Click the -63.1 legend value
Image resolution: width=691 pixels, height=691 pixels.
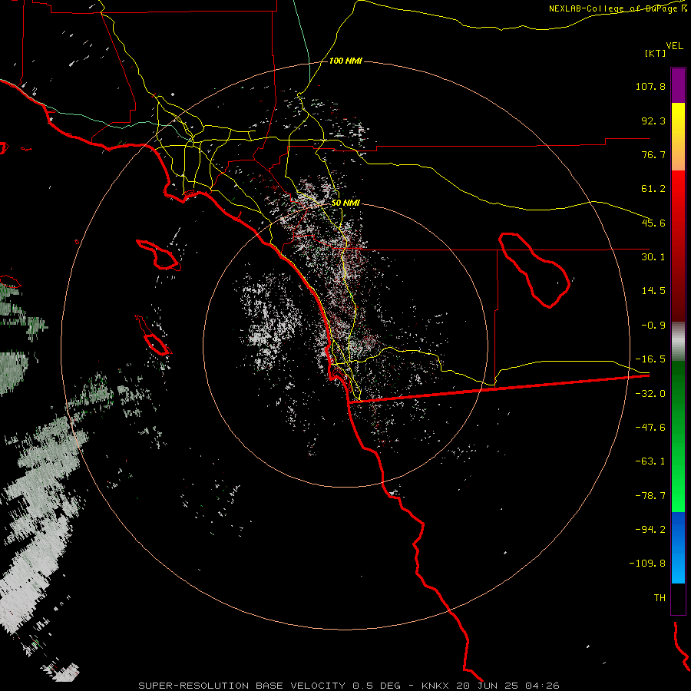(650, 461)
